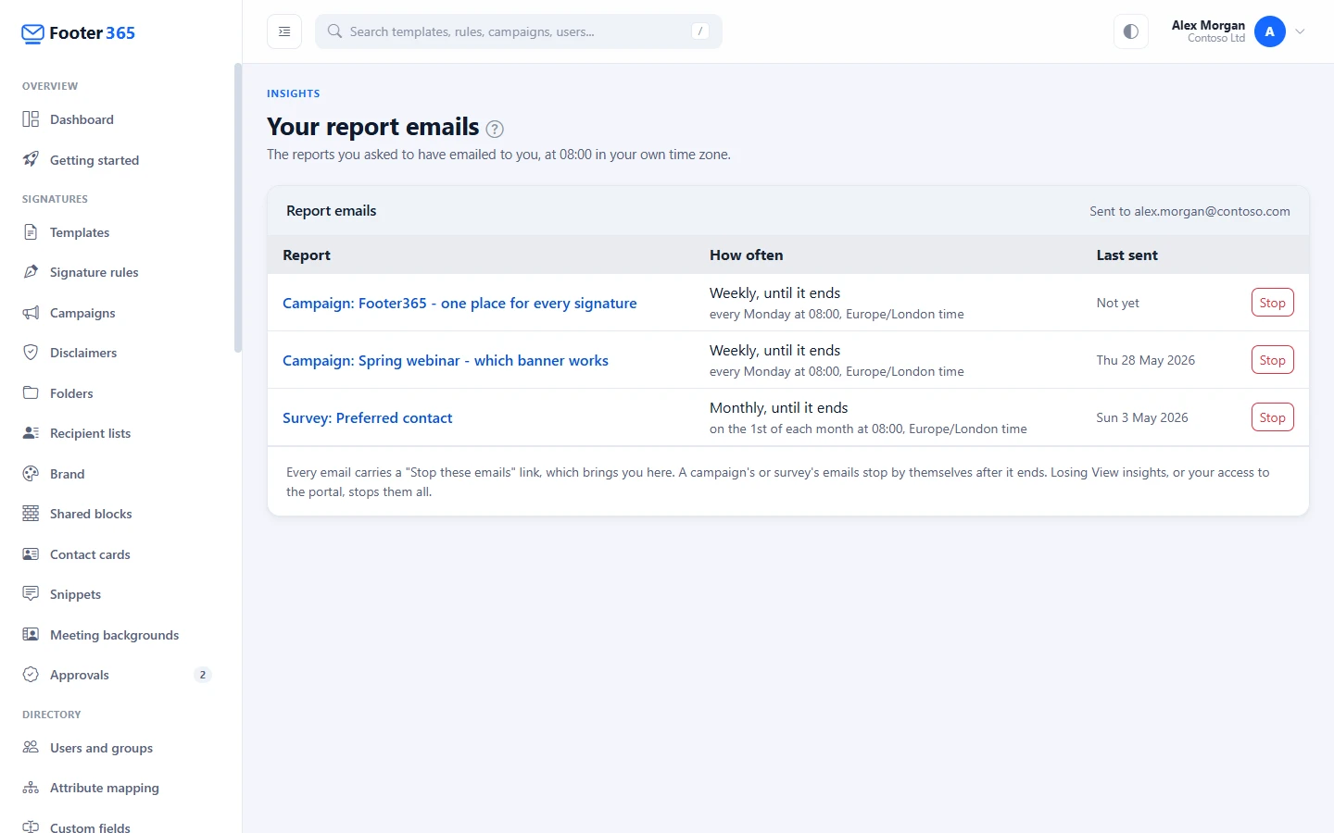Open Users and groups in the sidebar
The image size is (1334, 833).
click(117, 747)
